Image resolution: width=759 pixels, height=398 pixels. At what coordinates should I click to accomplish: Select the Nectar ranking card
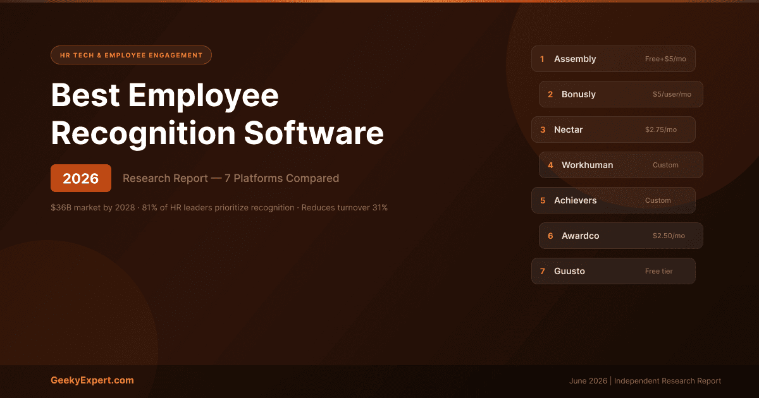pos(614,130)
